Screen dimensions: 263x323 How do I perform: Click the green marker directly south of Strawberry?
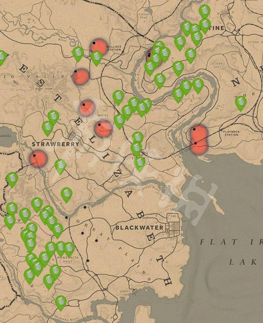60,166
